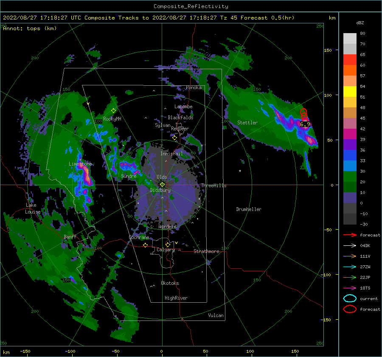The width and height of the screenshot is (382, 357).
Task: Click the cyan 'current' ellipse in legend
Action: (x=350, y=298)
